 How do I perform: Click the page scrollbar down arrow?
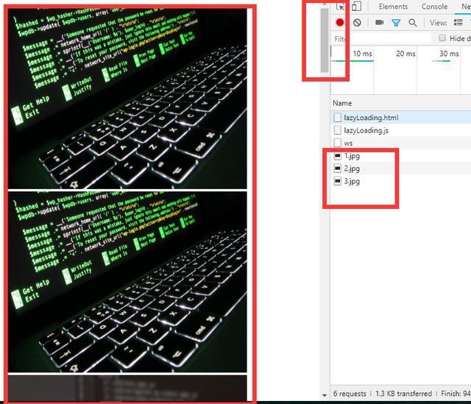[325, 395]
